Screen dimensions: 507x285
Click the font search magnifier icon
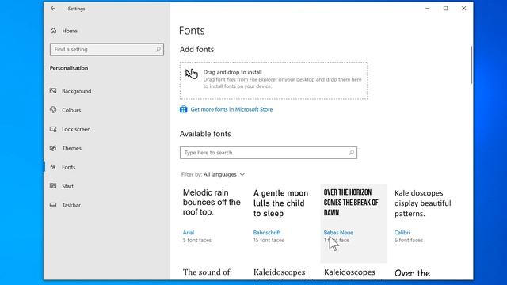pos(351,153)
